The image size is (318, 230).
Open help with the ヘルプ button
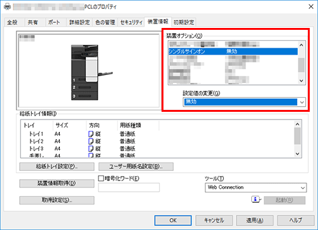[x=296, y=220]
